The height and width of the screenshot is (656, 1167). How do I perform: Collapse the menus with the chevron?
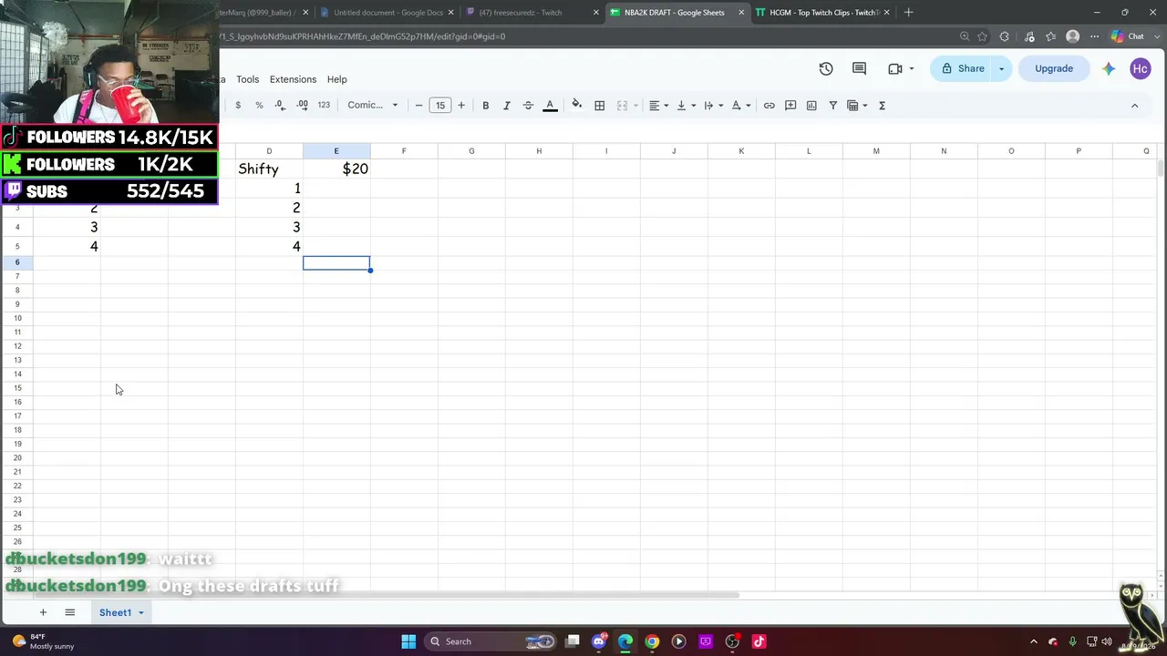(1135, 106)
